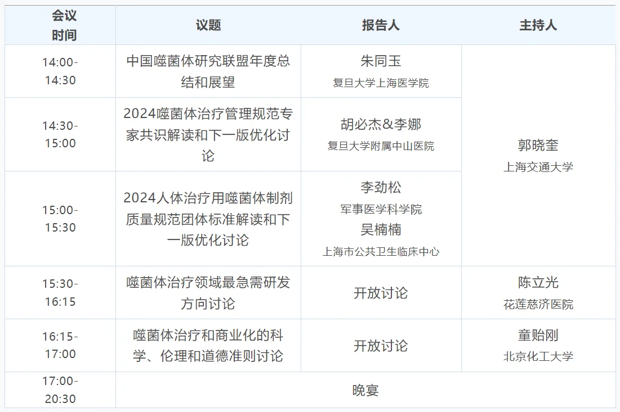Click speaker name 吴楠楠
Viewport: 620px width, 412px height.
(381, 230)
